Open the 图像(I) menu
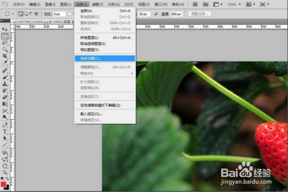Viewport: 288px width, 192px height. coord(50,4)
